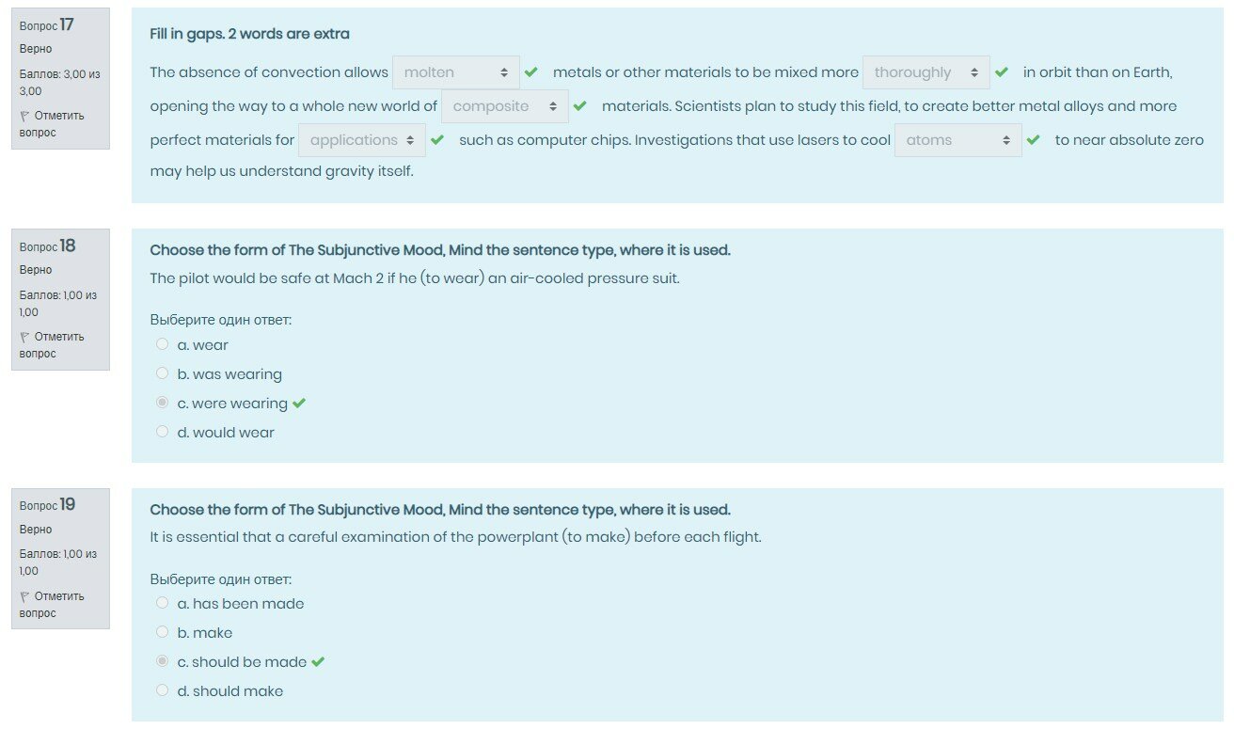1234x729 pixels.
Task: Expand the 'composite' gap dropdown
Action: click(x=505, y=106)
